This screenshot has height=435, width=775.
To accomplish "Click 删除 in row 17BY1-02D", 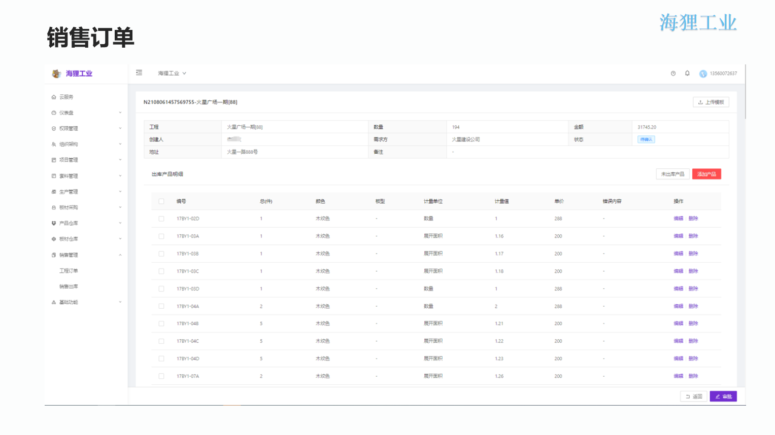I will (693, 219).
